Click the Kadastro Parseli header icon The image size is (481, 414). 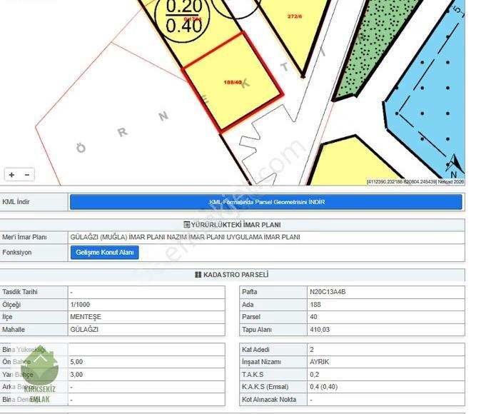coord(198,274)
